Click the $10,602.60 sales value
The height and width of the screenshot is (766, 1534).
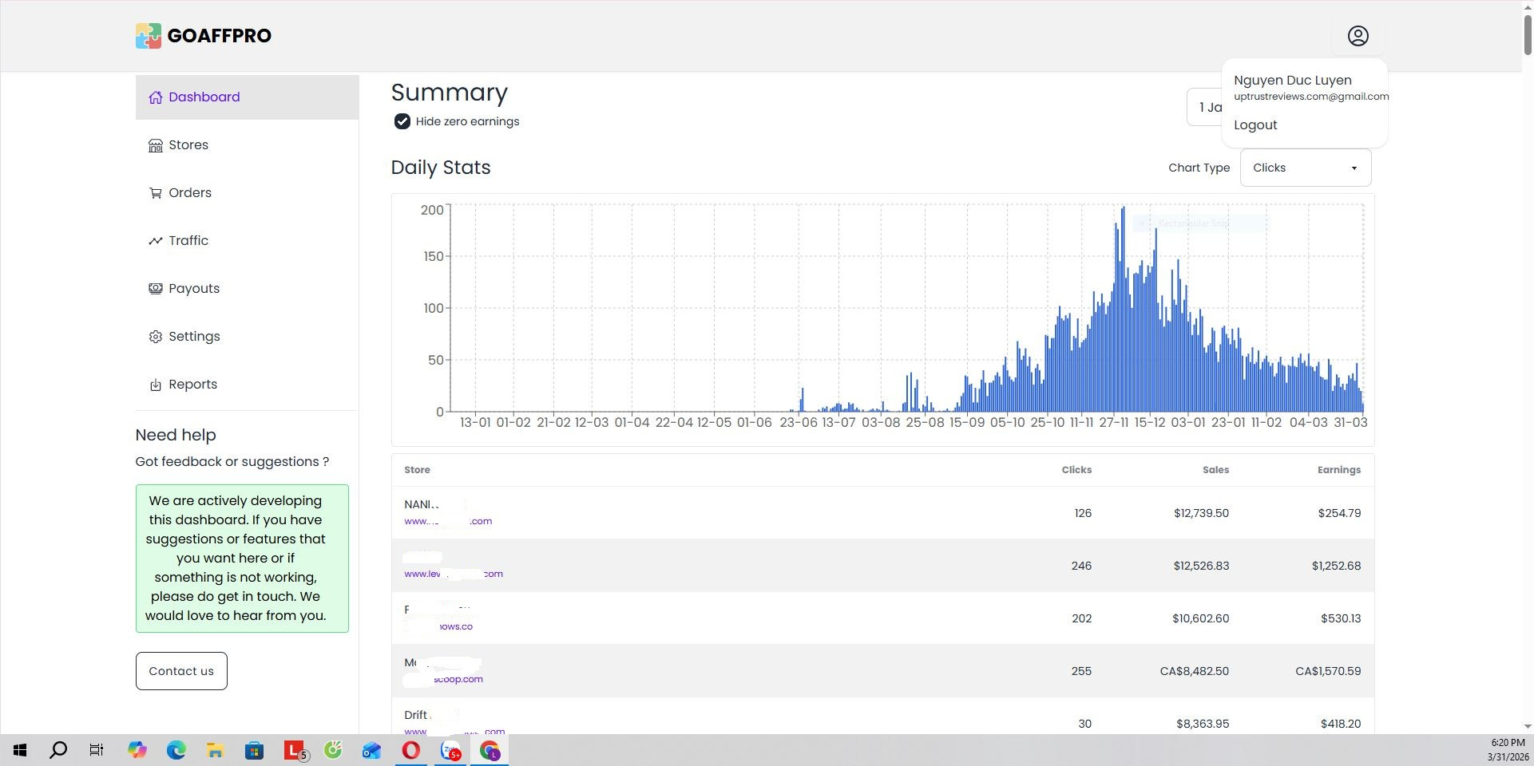pyautogui.click(x=1201, y=618)
